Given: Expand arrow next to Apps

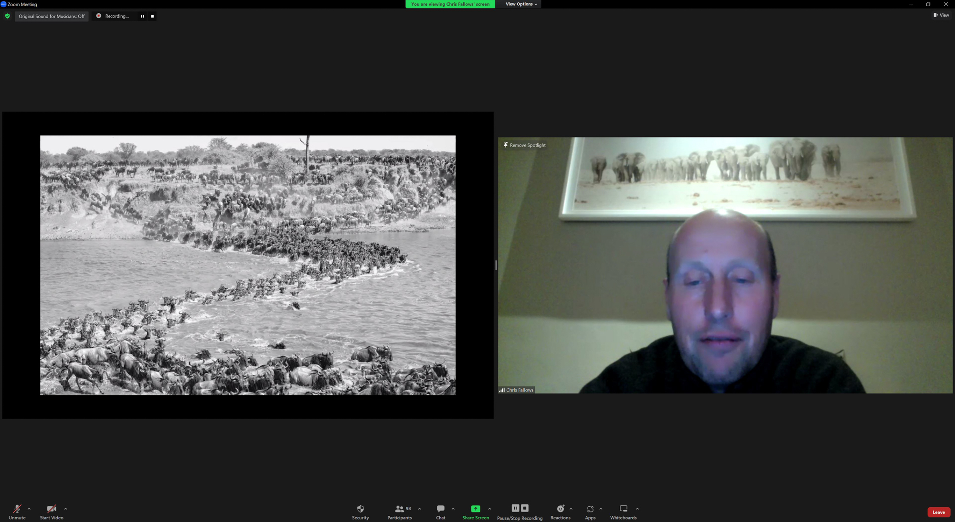Looking at the screenshot, I should (x=601, y=509).
